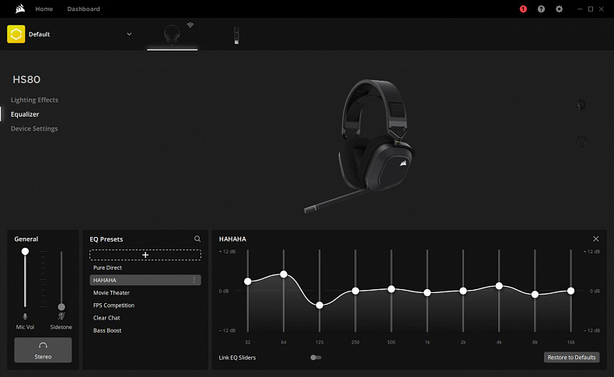This screenshot has height=377, width=614.
Task: Open the Equalizer section
Action: pos(25,114)
